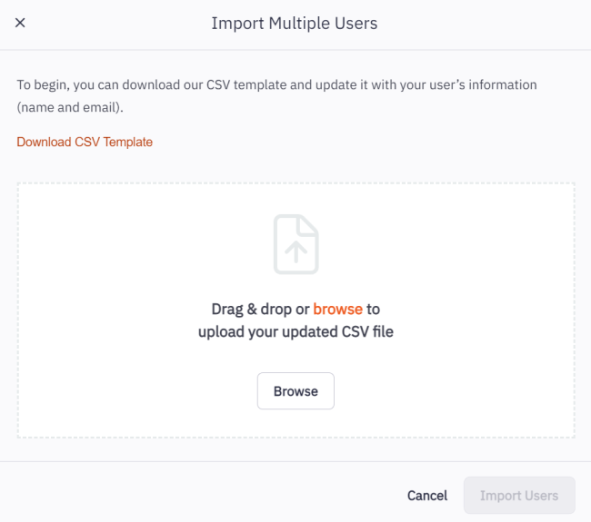Click the '(name and email).' text
Viewport: 591px width, 522px height.
(69, 107)
